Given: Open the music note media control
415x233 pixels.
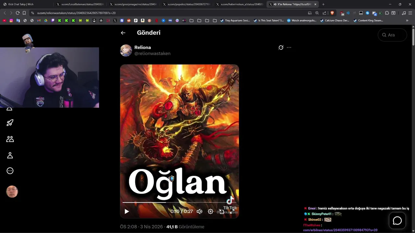Looking at the screenshot, I should tap(404, 13).
